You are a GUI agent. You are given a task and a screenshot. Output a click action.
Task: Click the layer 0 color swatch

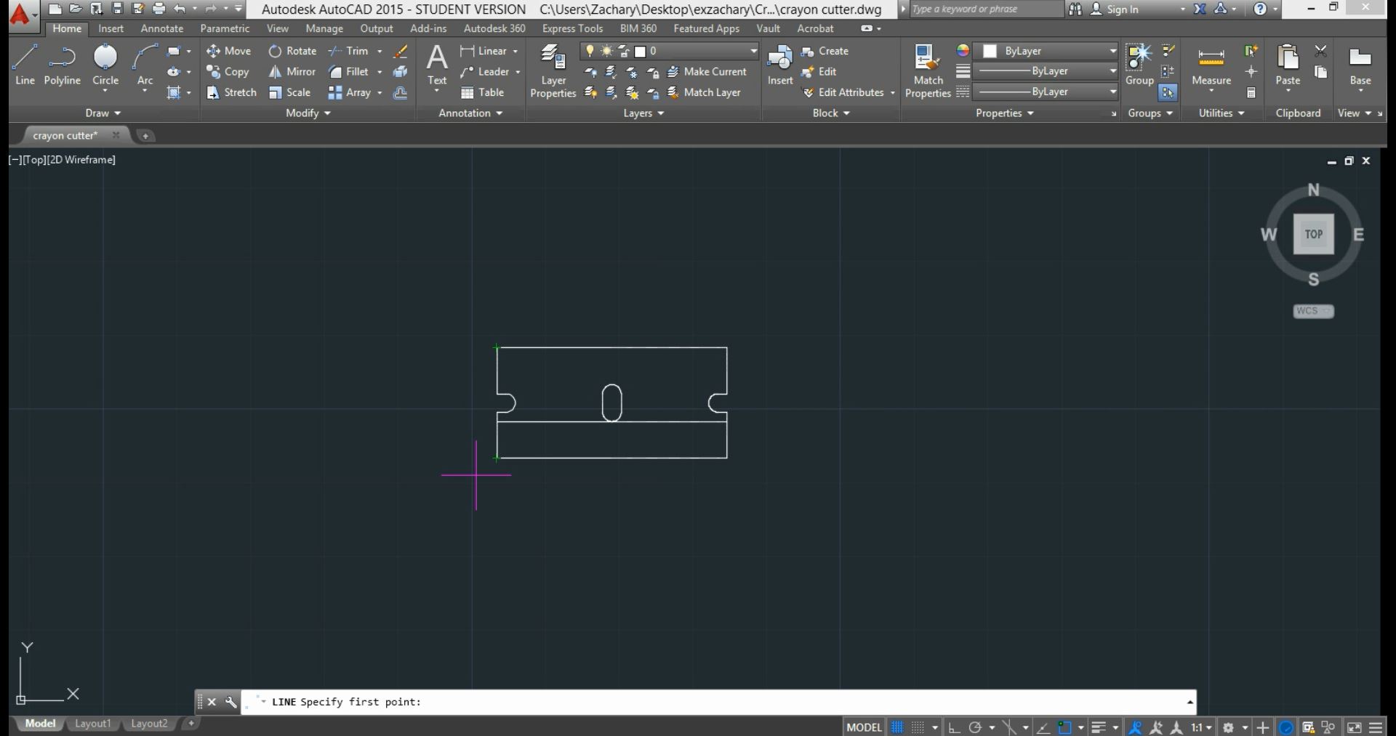641,51
